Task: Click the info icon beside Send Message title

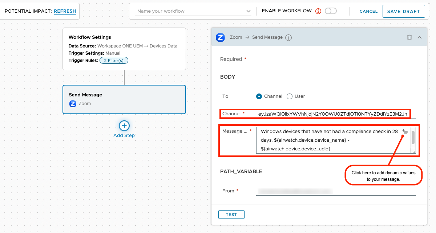Action: click(x=288, y=38)
